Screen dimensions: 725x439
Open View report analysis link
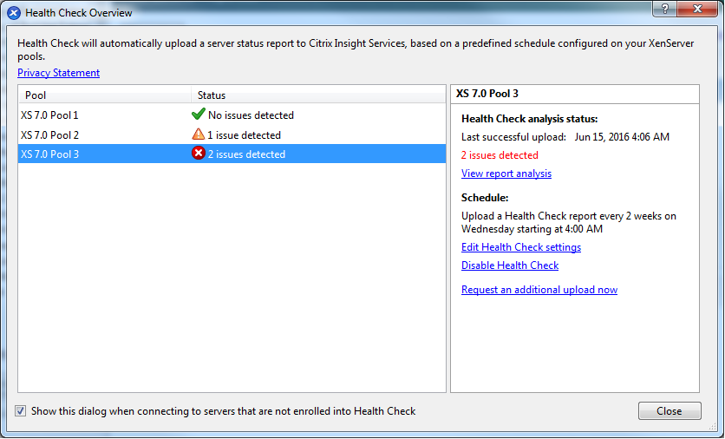(x=506, y=174)
